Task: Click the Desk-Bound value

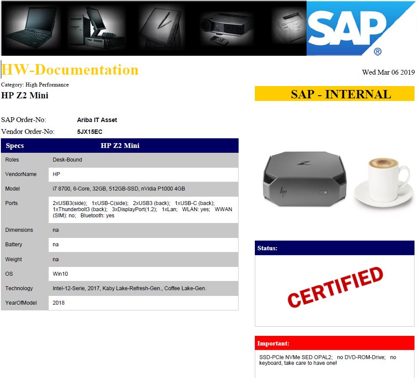Action: (x=67, y=159)
